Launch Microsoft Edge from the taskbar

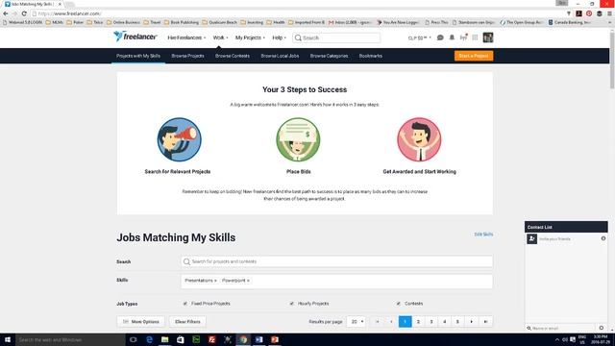pos(149,339)
